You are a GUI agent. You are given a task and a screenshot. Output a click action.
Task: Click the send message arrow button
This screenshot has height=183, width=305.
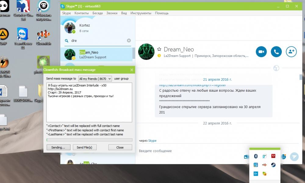pos(294,156)
